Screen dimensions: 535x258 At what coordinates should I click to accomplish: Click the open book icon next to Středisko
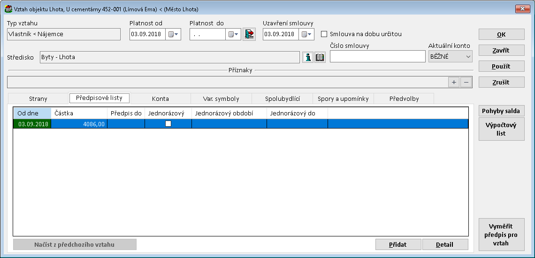pos(320,57)
